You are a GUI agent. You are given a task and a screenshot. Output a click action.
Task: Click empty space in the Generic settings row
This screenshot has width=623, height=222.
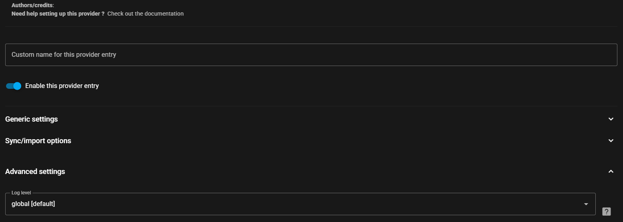click(321, 119)
